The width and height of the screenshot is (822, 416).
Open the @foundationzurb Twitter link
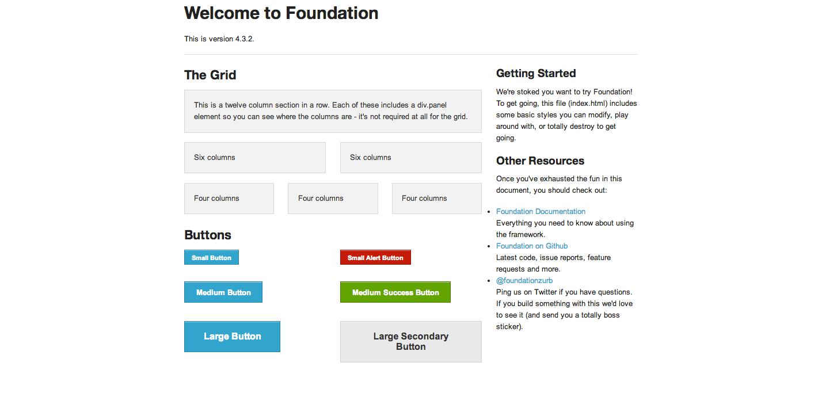[524, 280]
